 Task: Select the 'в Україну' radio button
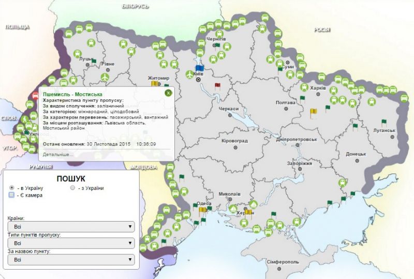(11, 187)
